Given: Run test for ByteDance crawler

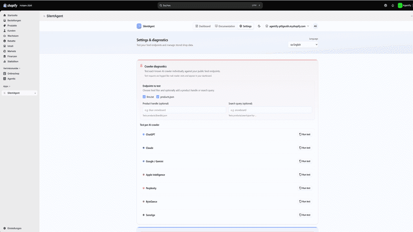Looking at the screenshot, I should (x=305, y=202).
